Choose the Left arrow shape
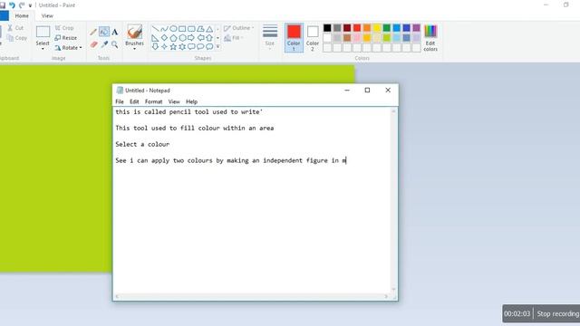The height and width of the screenshot is (326, 580). pyautogui.click(x=200, y=38)
